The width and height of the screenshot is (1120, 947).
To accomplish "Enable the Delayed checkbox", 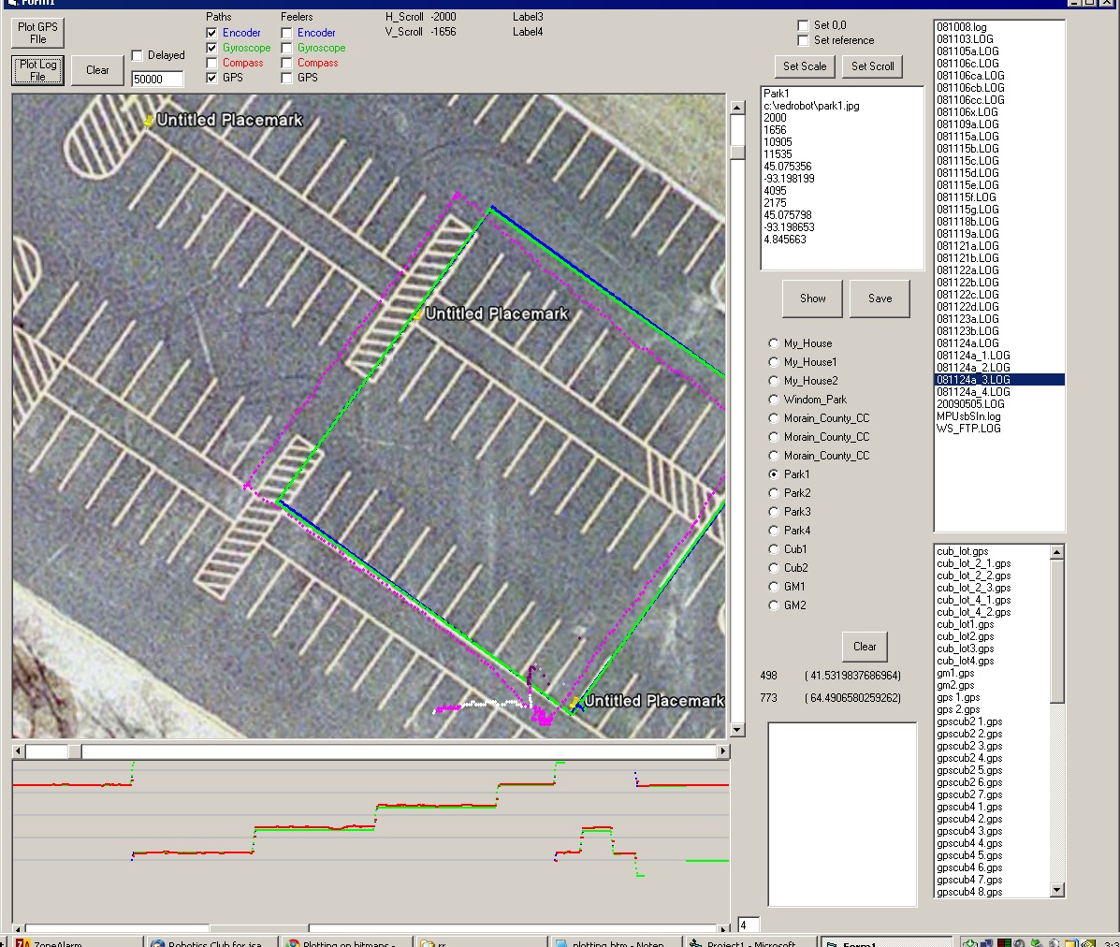I will point(138,55).
